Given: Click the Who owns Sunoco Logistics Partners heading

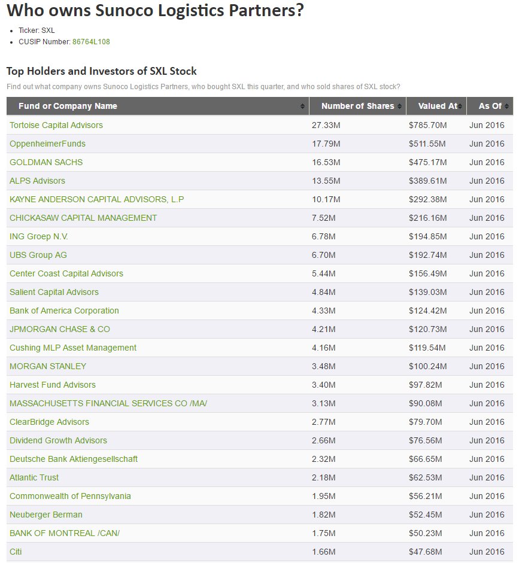Looking at the screenshot, I should pos(155,10).
